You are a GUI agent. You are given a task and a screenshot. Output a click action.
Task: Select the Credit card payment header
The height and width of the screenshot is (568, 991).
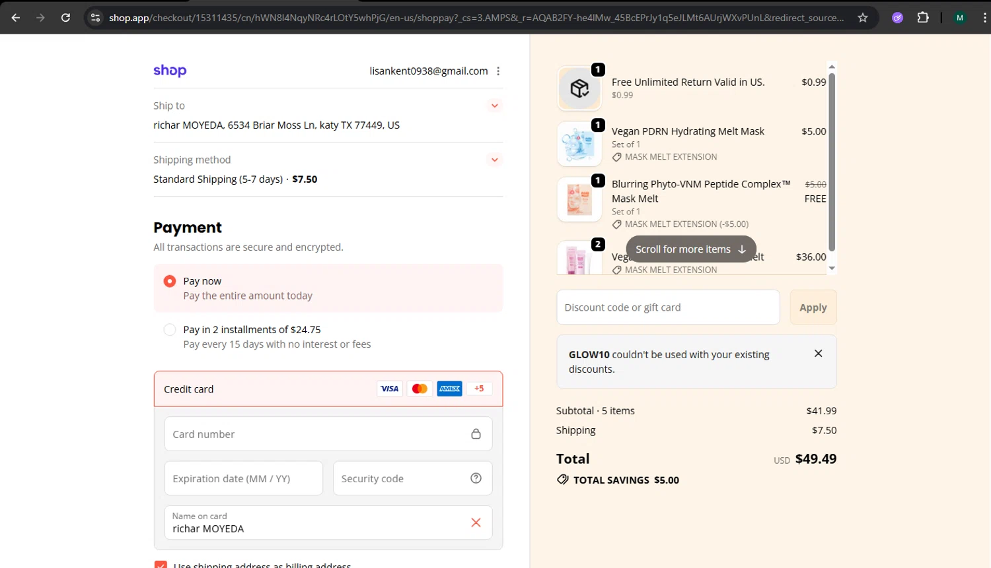point(328,389)
